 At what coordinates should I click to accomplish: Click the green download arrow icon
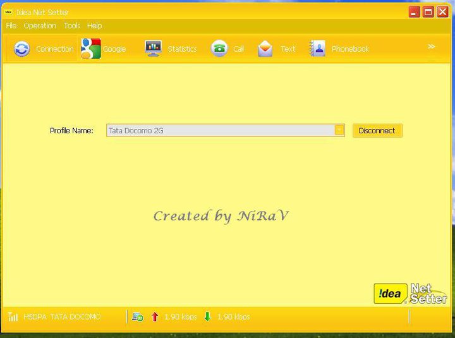(x=207, y=317)
